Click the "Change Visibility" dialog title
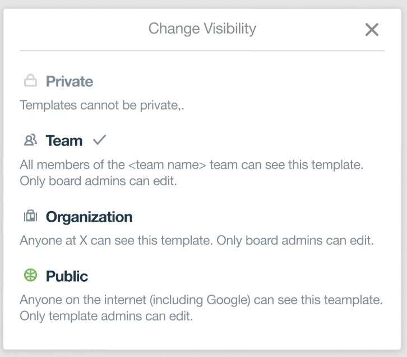Viewport: 407px width, 357px height. point(202,28)
